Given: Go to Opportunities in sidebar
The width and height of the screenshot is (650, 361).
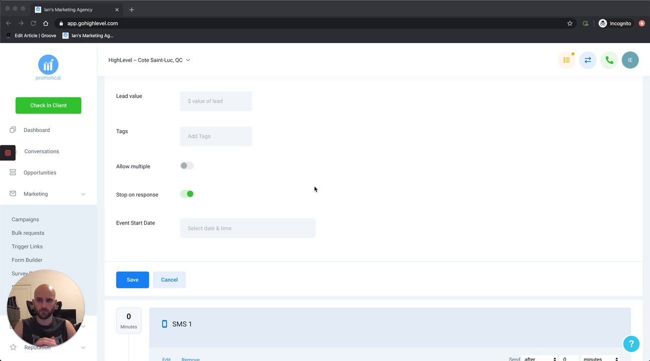Looking at the screenshot, I should [x=40, y=172].
